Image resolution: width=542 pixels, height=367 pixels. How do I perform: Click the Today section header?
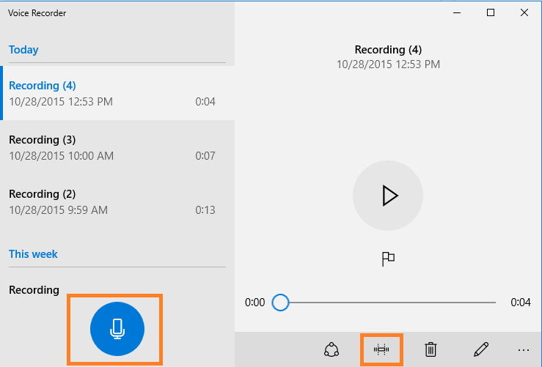click(23, 50)
